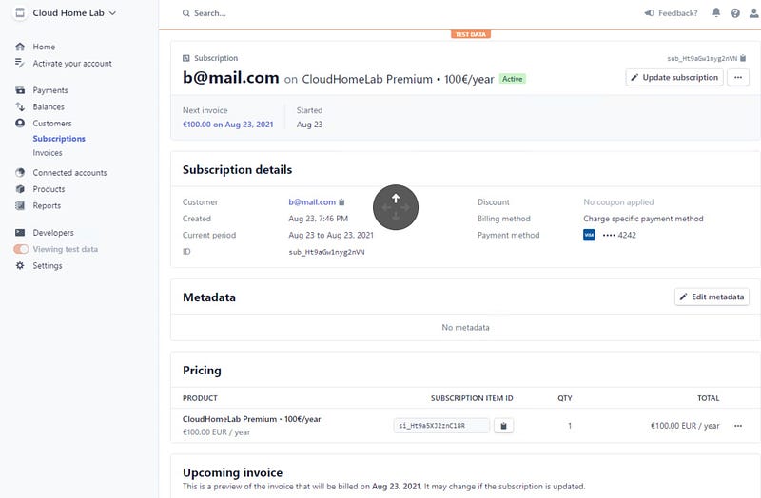
Task: Click the Balances arrows icon
Action: [x=20, y=106]
